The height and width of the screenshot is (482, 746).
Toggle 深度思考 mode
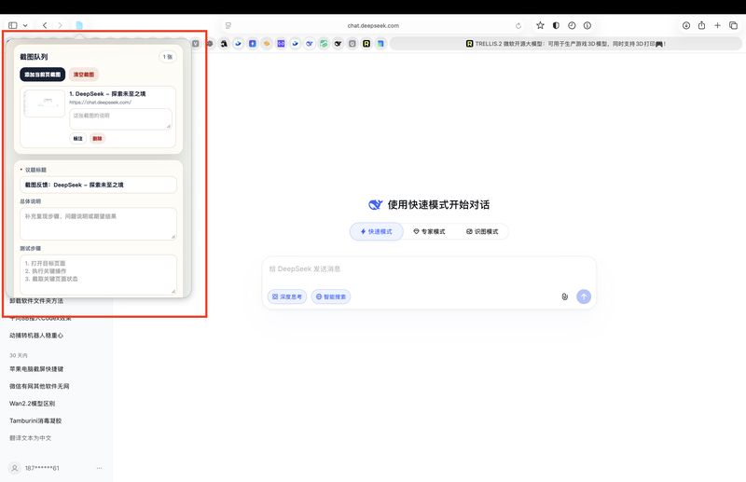287,296
